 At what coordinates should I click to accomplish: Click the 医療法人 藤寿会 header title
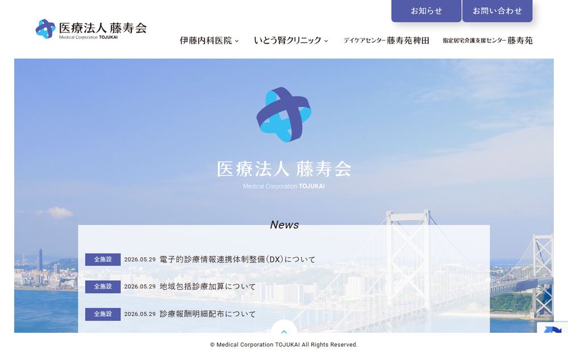coord(103,27)
